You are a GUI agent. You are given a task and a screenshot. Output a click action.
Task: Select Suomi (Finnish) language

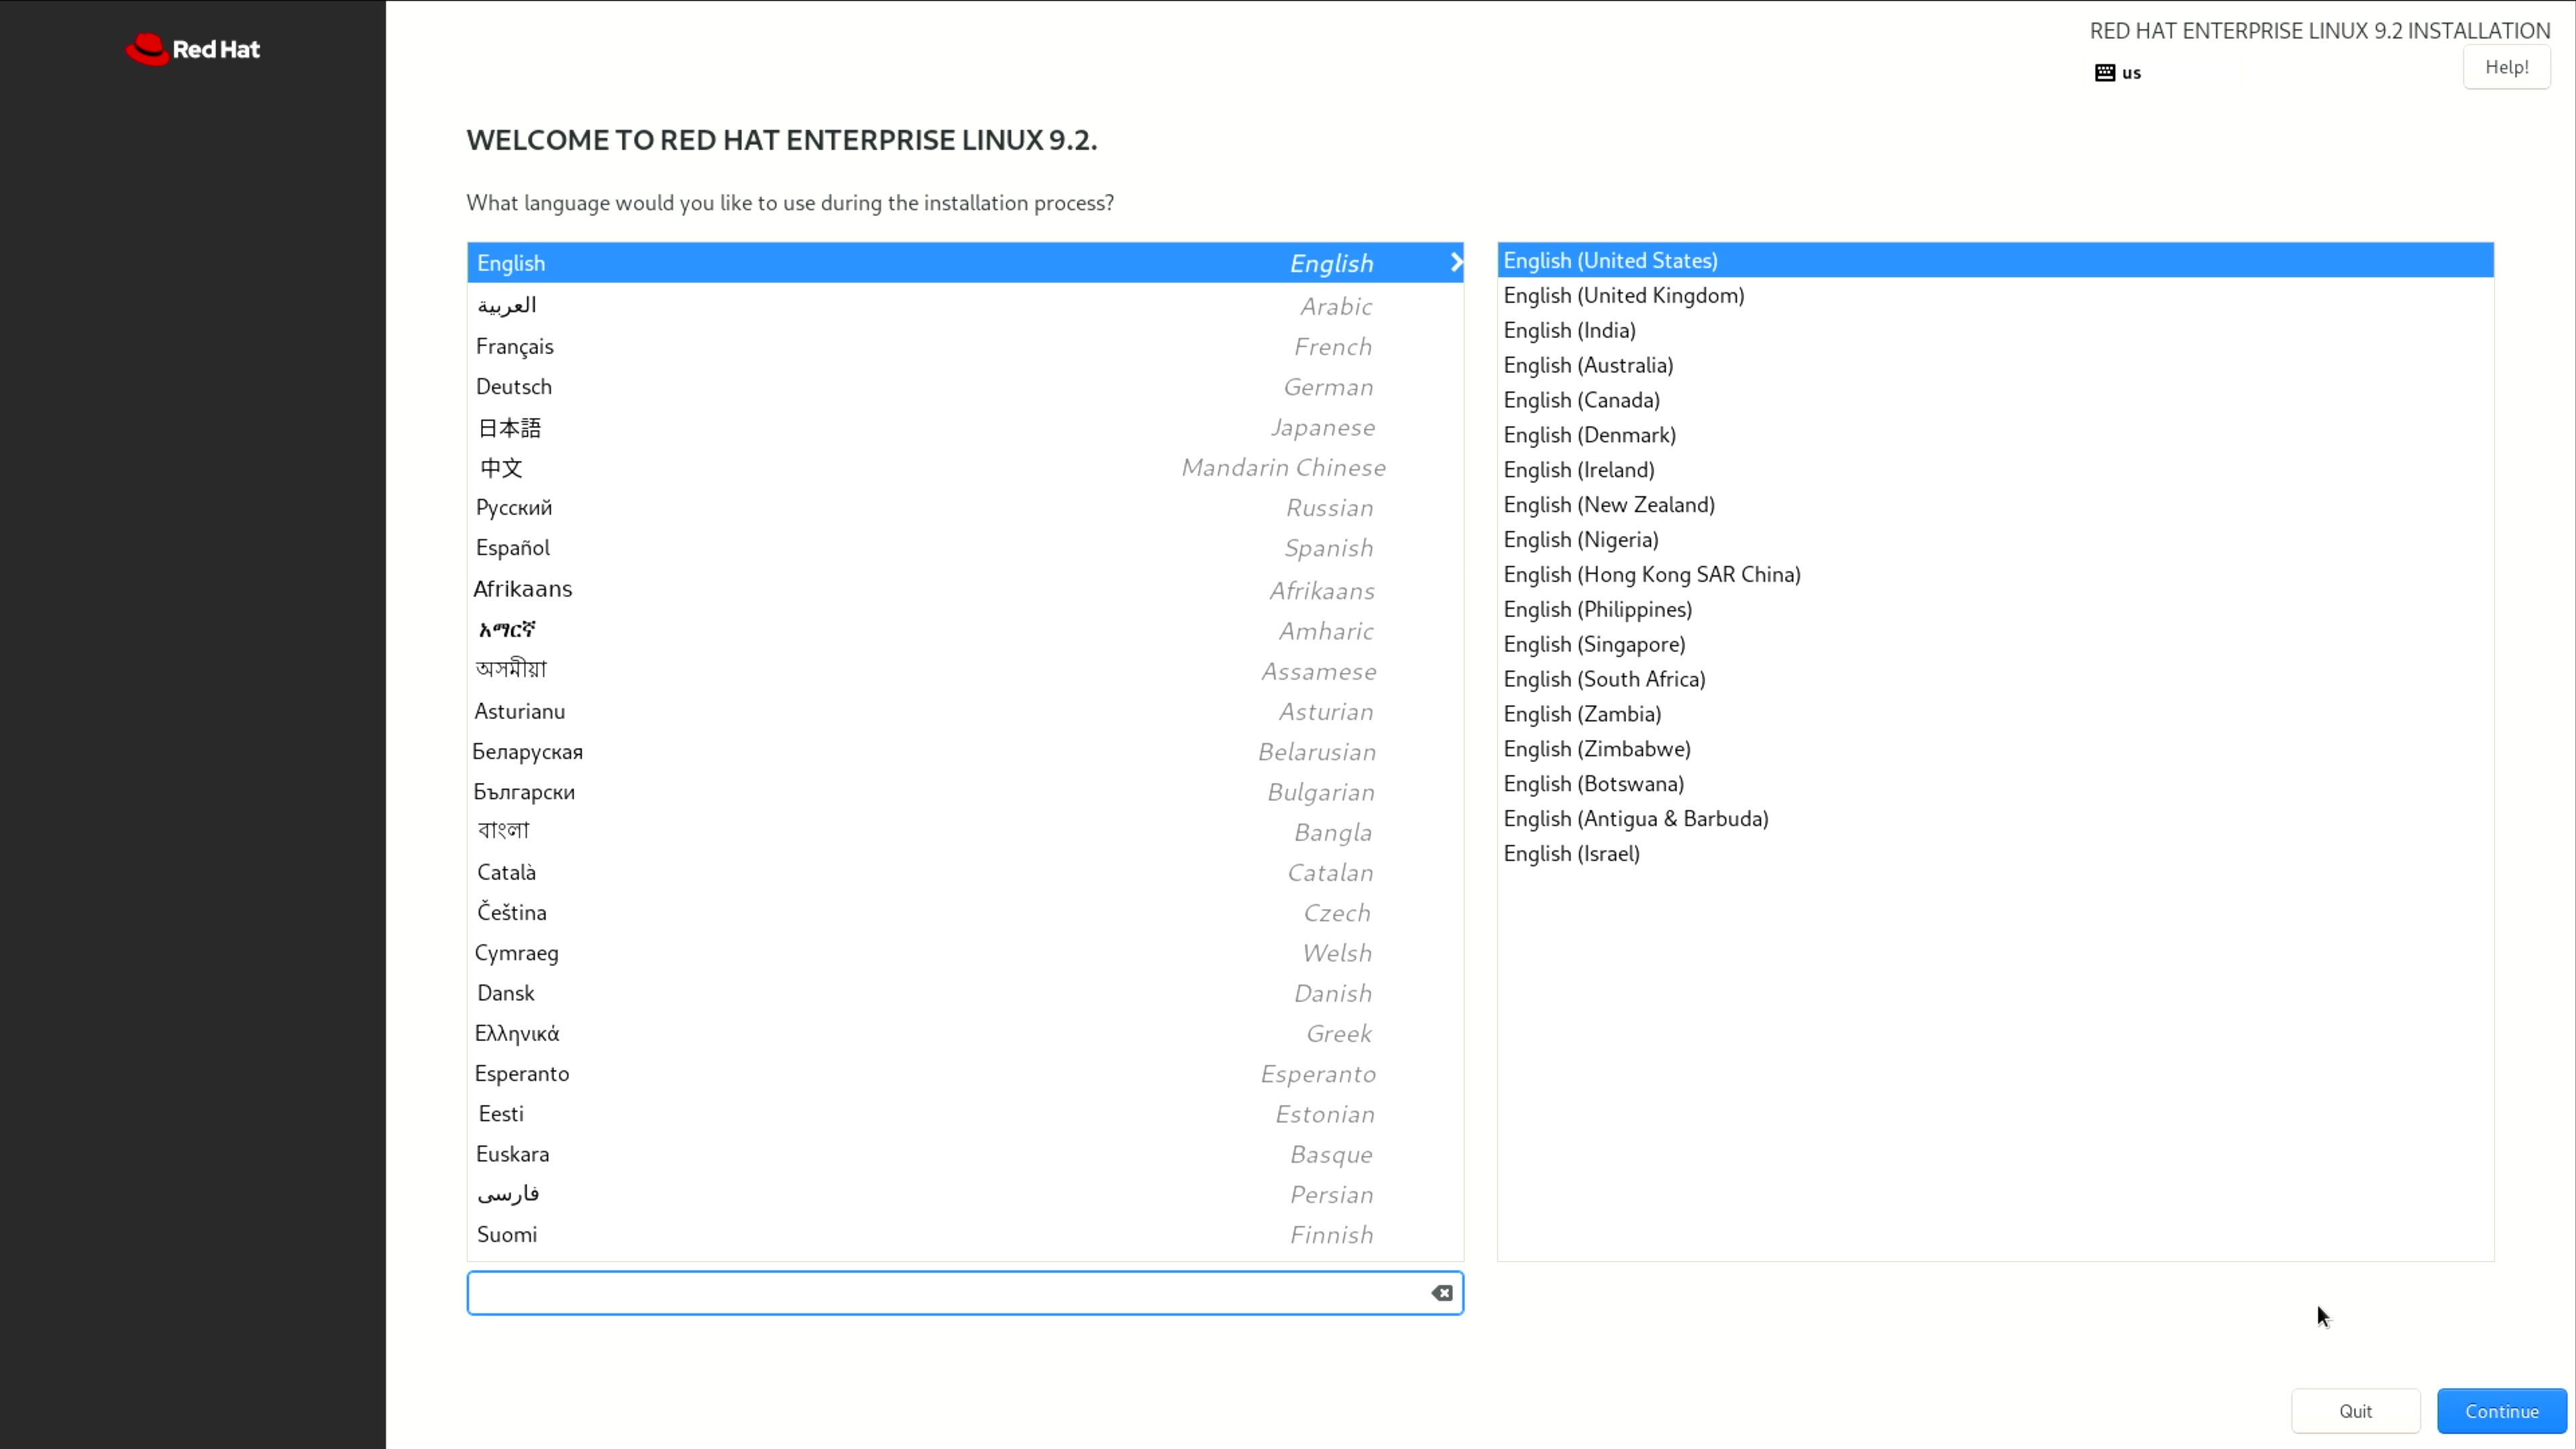coord(965,1234)
